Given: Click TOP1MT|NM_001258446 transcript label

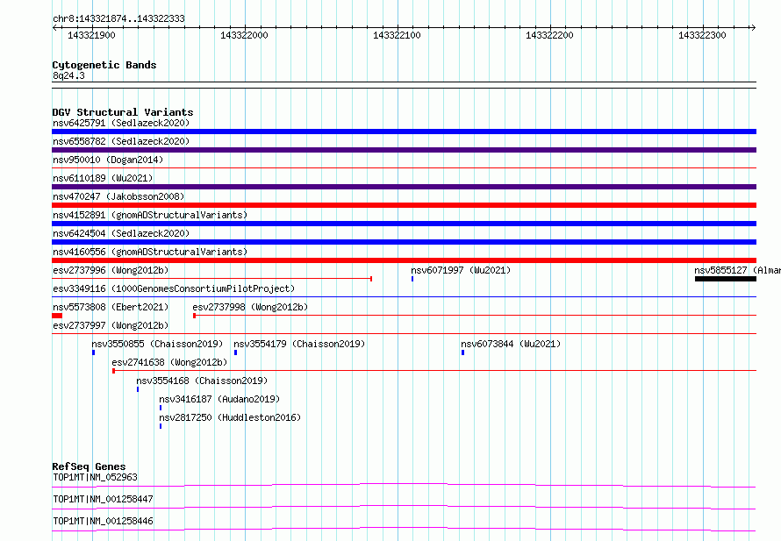Looking at the screenshot, I should click(x=103, y=521).
